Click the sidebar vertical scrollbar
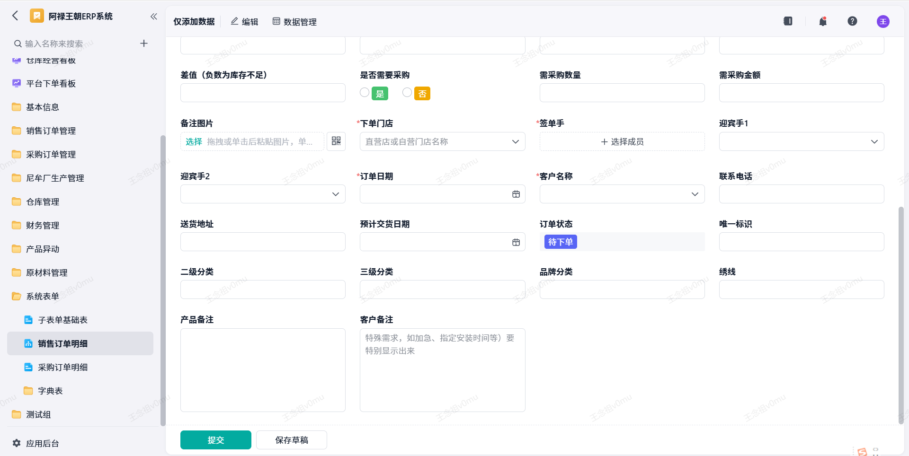The height and width of the screenshot is (456, 909). [x=163, y=280]
